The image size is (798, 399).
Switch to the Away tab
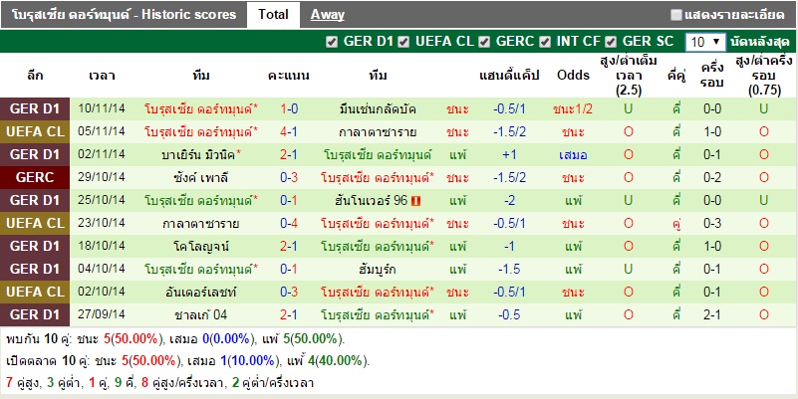coord(328,15)
